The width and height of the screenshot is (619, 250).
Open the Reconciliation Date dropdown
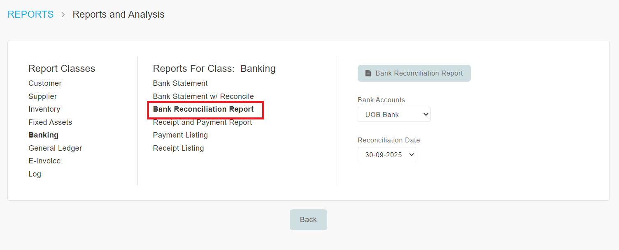pos(386,155)
